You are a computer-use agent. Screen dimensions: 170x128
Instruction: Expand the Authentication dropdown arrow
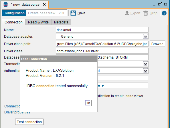pos(145,71)
